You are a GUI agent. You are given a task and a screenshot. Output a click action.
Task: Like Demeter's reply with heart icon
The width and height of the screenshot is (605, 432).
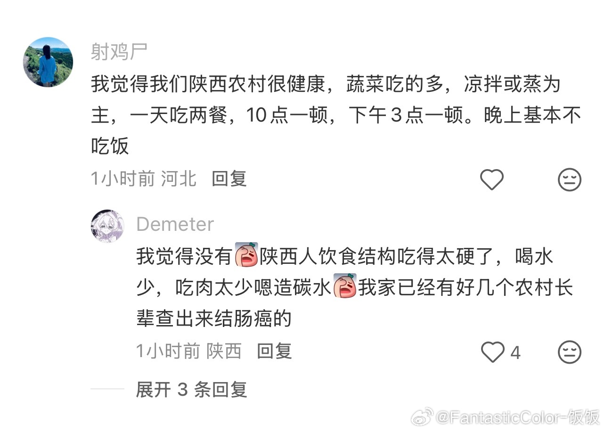coord(492,352)
